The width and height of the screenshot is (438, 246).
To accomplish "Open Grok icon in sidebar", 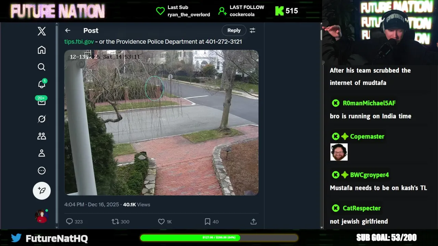I will [42, 119].
